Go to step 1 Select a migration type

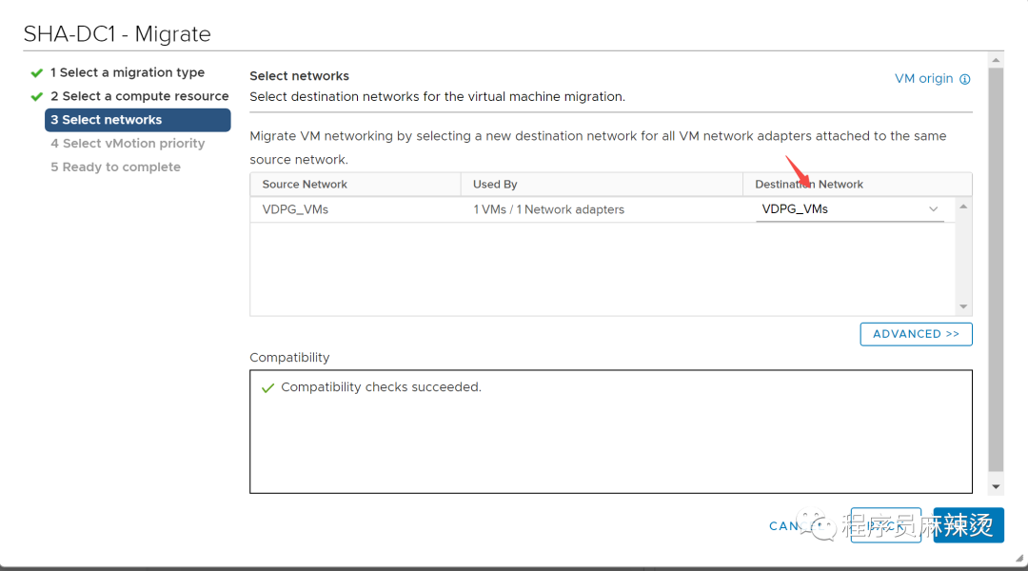(x=128, y=72)
